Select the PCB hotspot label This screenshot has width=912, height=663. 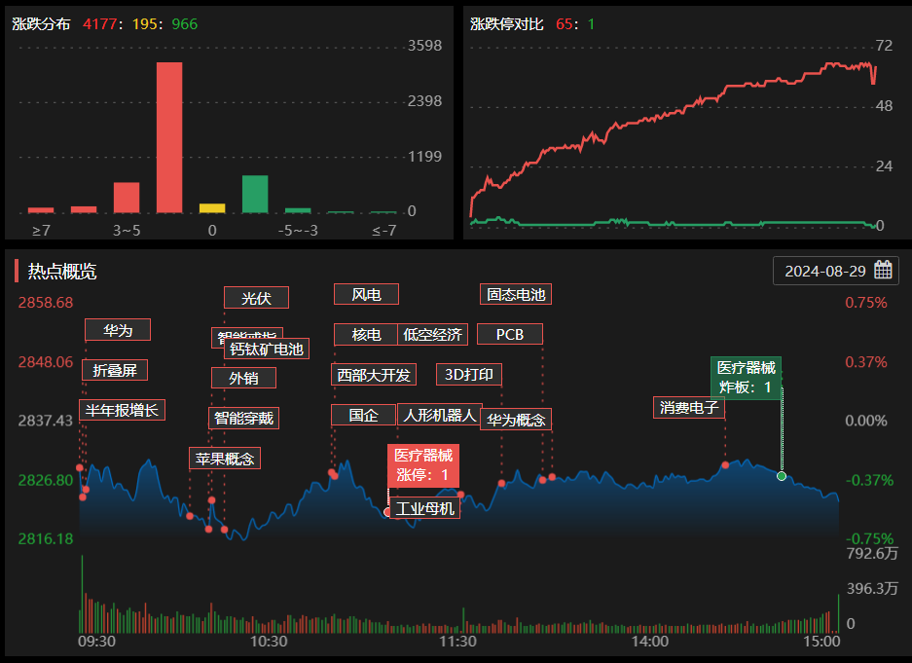click(x=510, y=334)
